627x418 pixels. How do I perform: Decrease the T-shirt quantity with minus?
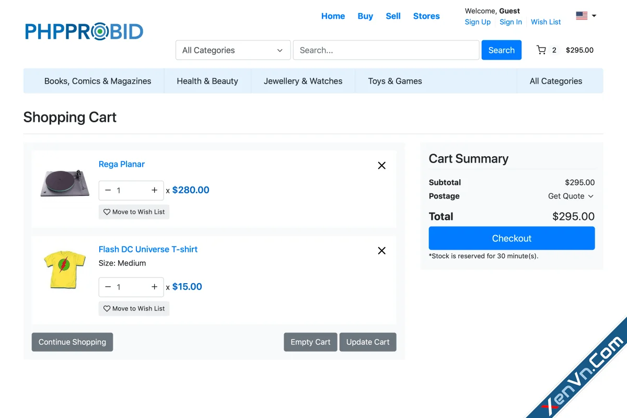pyautogui.click(x=108, y=287)
